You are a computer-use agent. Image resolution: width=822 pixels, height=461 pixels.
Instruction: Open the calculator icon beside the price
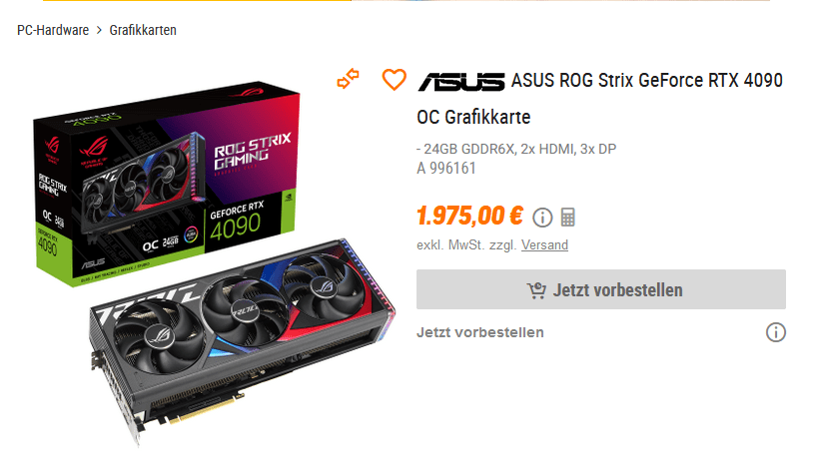pos(567,217)
